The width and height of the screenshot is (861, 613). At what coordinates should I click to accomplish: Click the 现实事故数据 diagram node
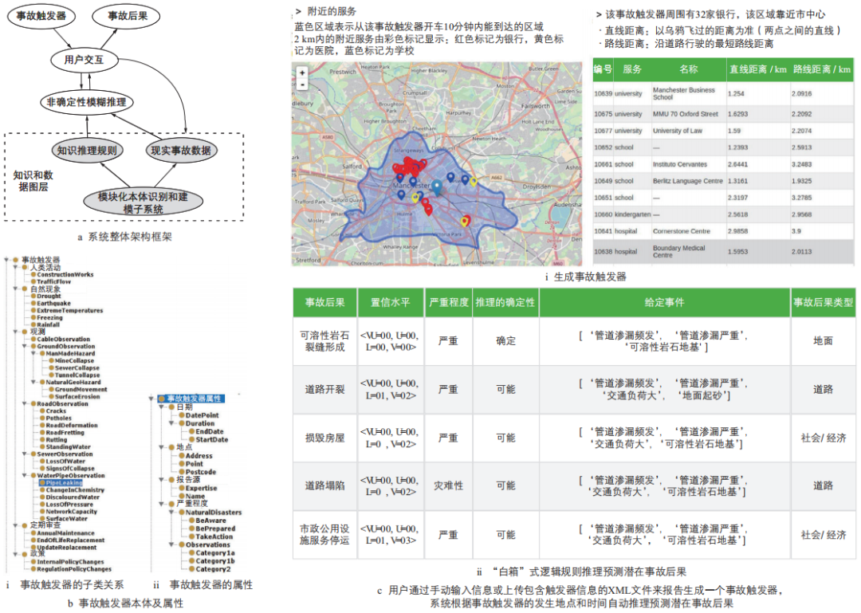[181, 150]
